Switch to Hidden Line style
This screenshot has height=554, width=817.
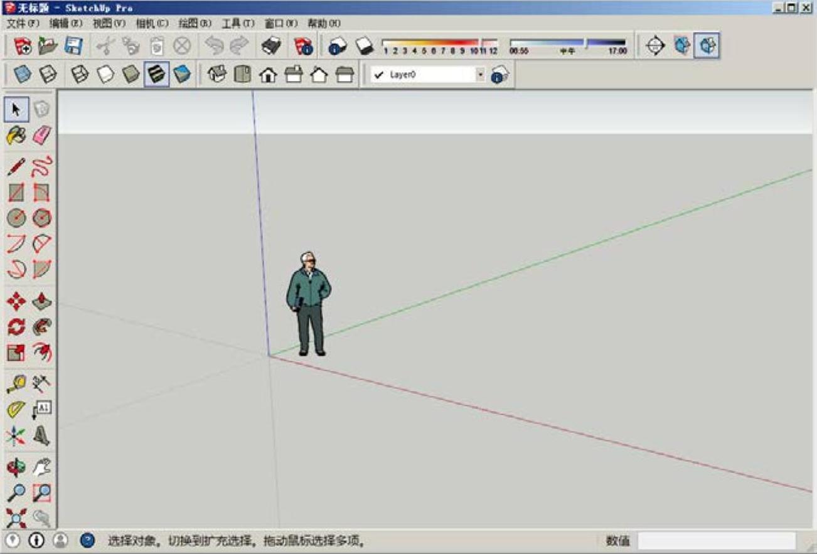(105, 75)
